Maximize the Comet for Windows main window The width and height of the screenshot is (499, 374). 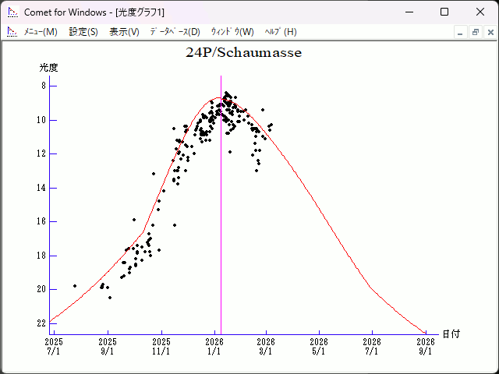pyautogui.click(x=444, y=12)
